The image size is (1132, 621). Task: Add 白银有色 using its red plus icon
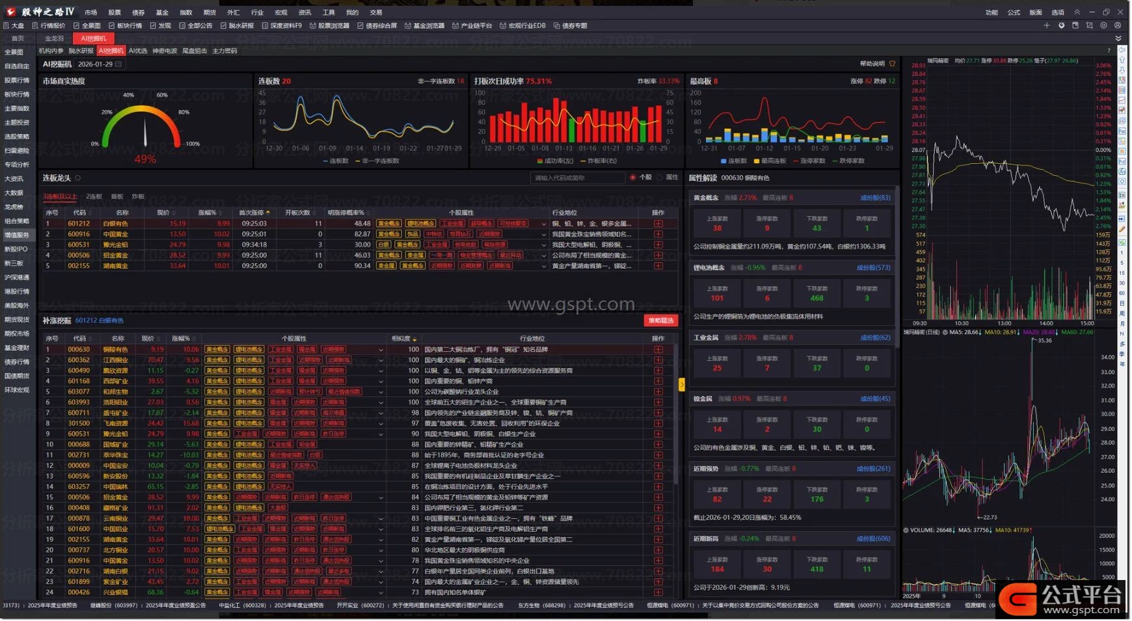(x=658, y=224)
